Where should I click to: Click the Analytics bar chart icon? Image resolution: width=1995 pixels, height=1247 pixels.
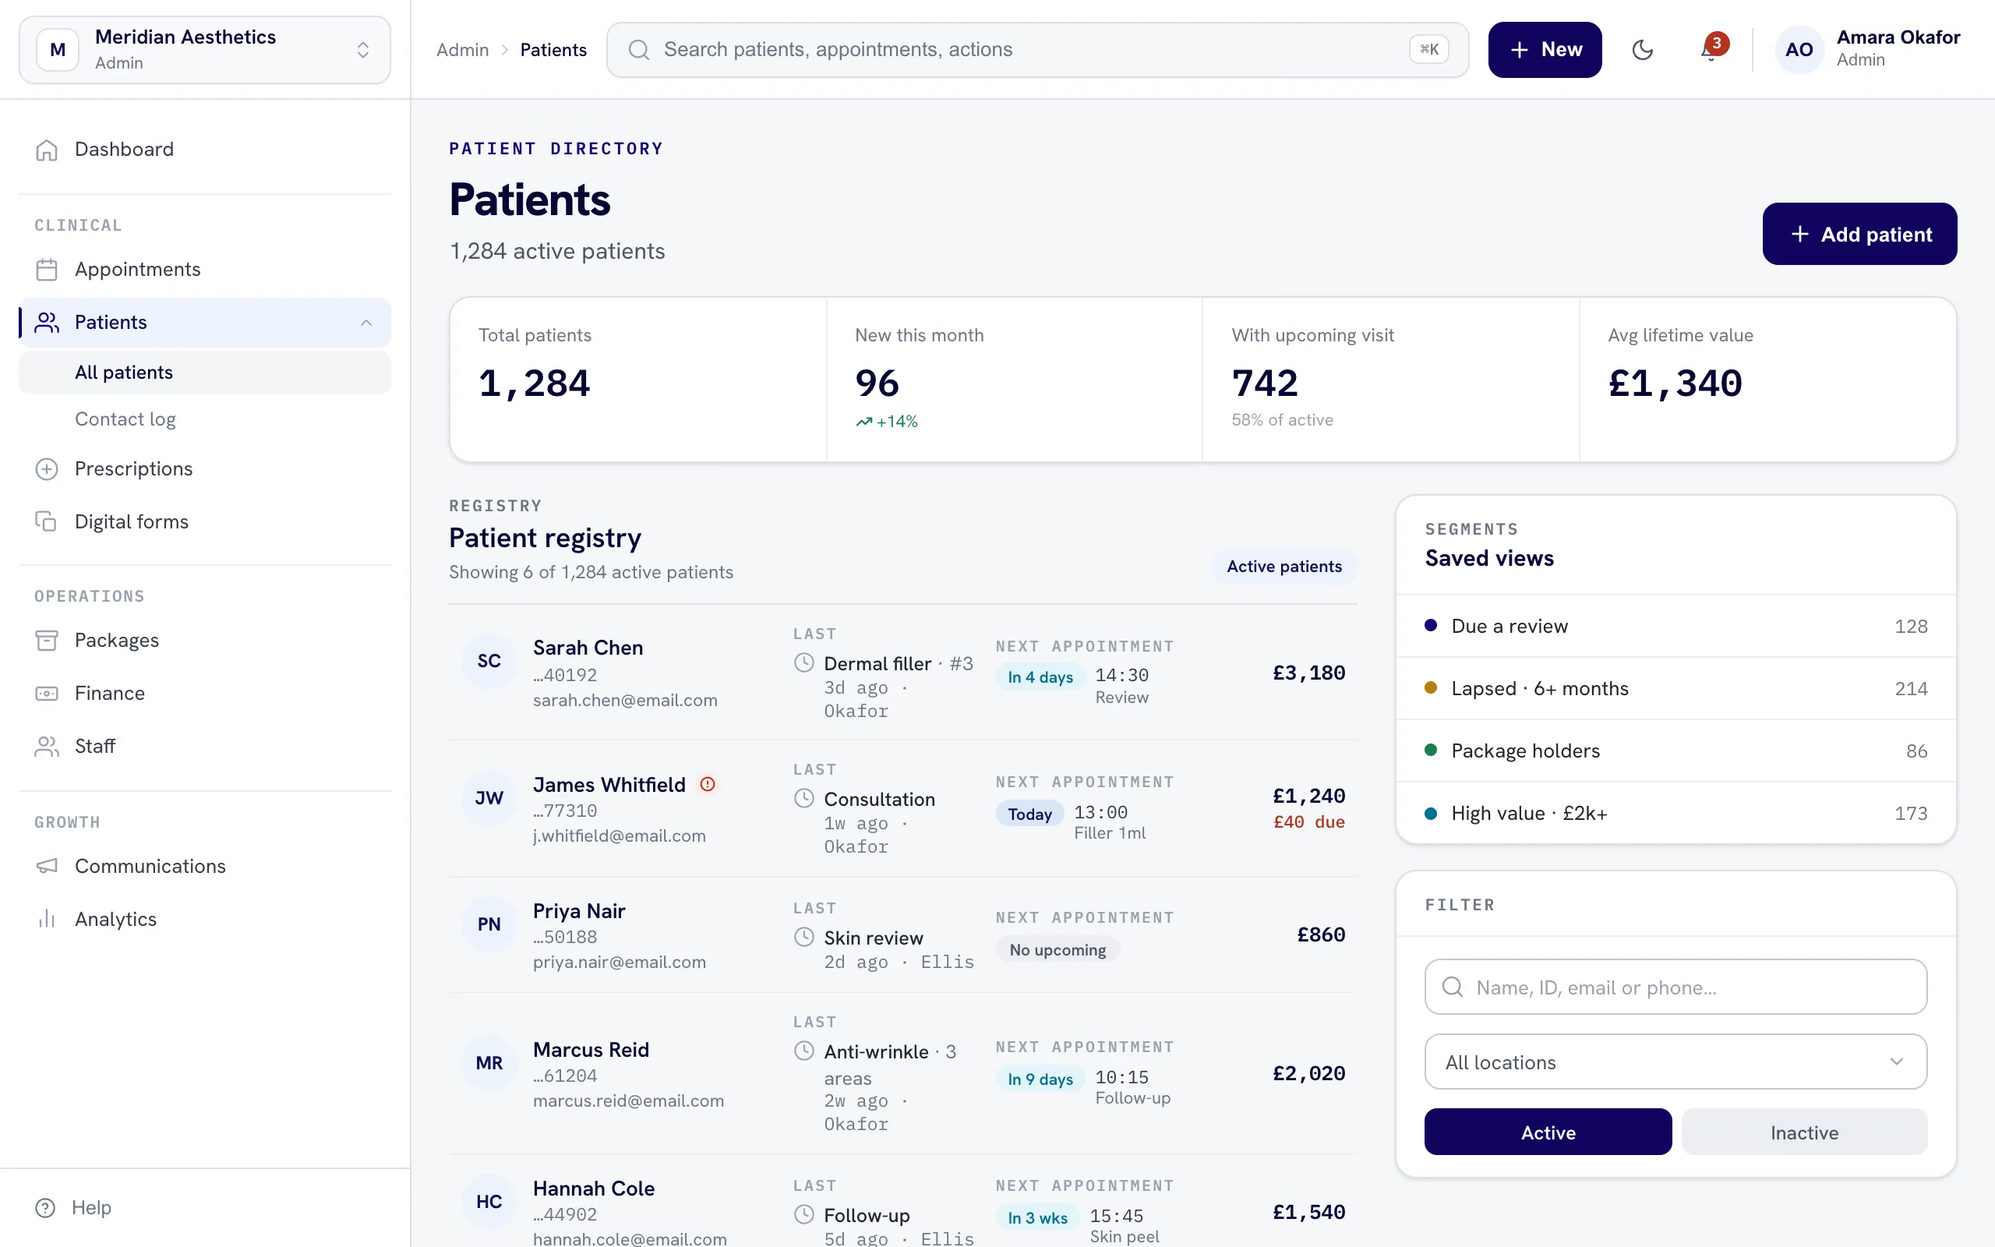pyautogui.click(x=47, y=919)
